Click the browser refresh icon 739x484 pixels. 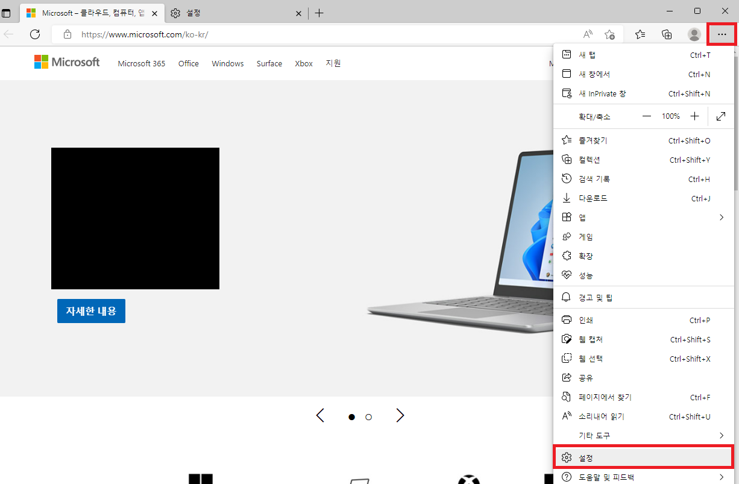pos(35,34)
